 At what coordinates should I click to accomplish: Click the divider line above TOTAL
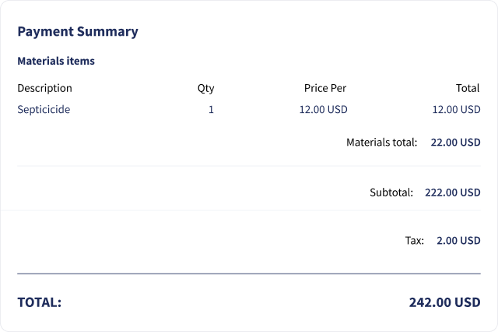tap(249, 274)
